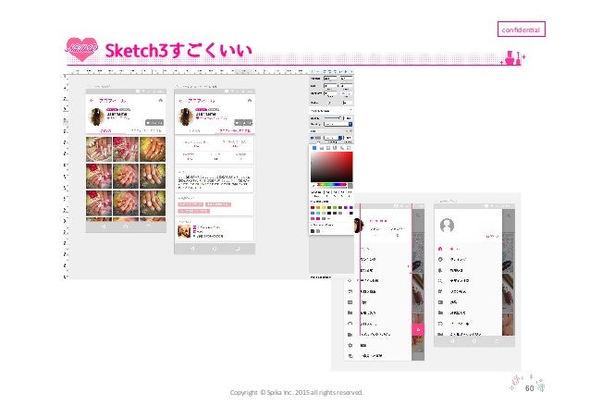The image size is (590, 417).
Task: Click the slide title Sketch3すごくいい
Action: 178,51
